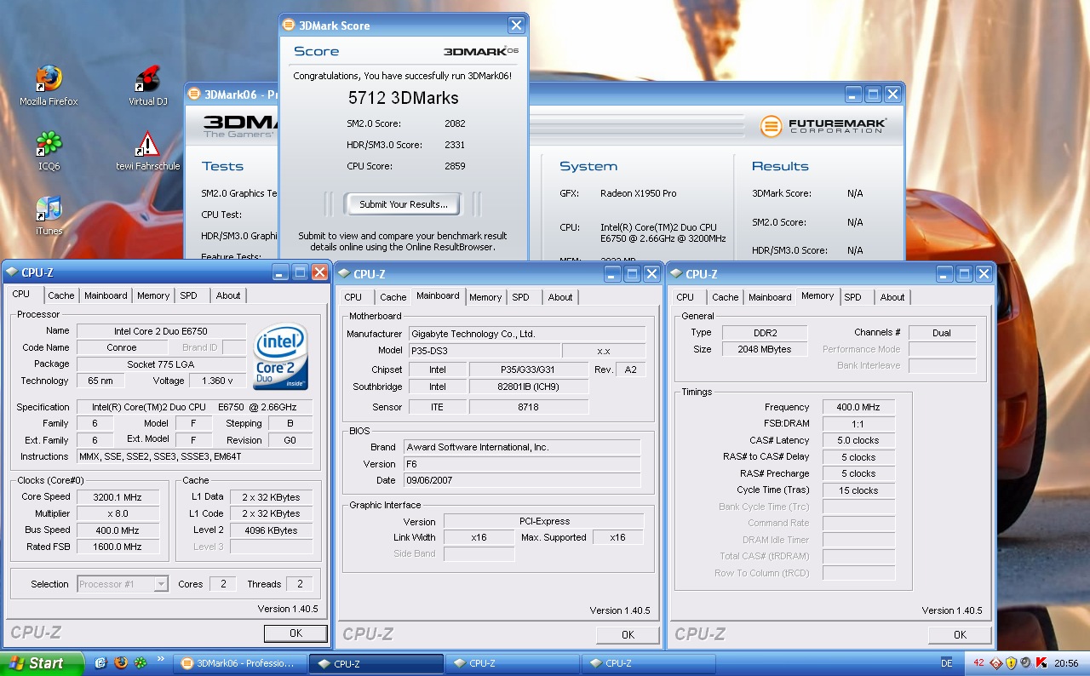The width and height of the screenshot is (1090, 676).
Task: Click the 3DMark Score dialog title icon
Action: [289, 26]
